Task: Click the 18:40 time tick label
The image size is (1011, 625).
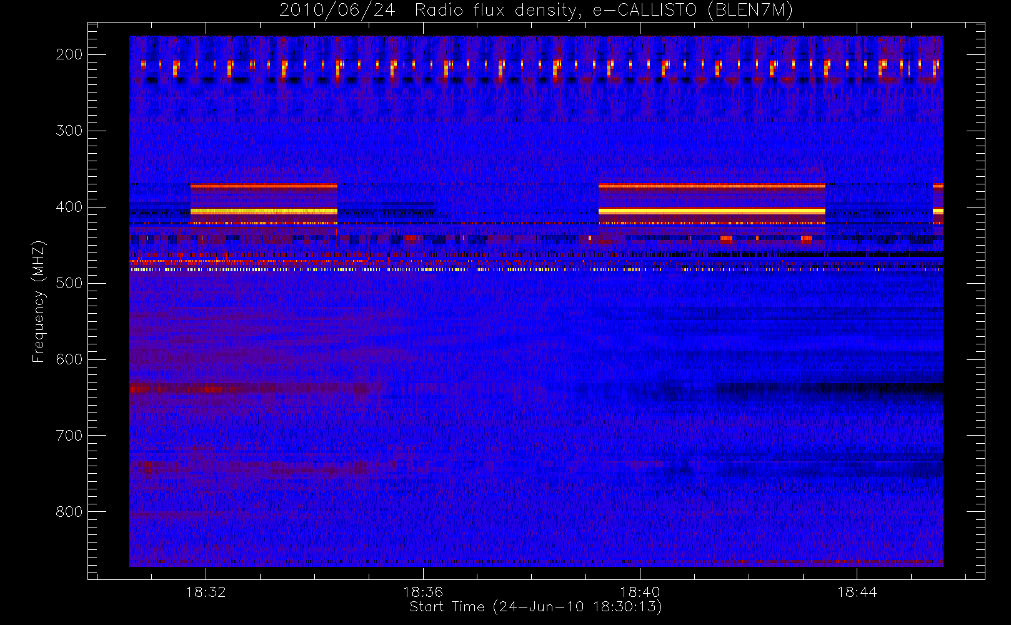Action: 640,592
